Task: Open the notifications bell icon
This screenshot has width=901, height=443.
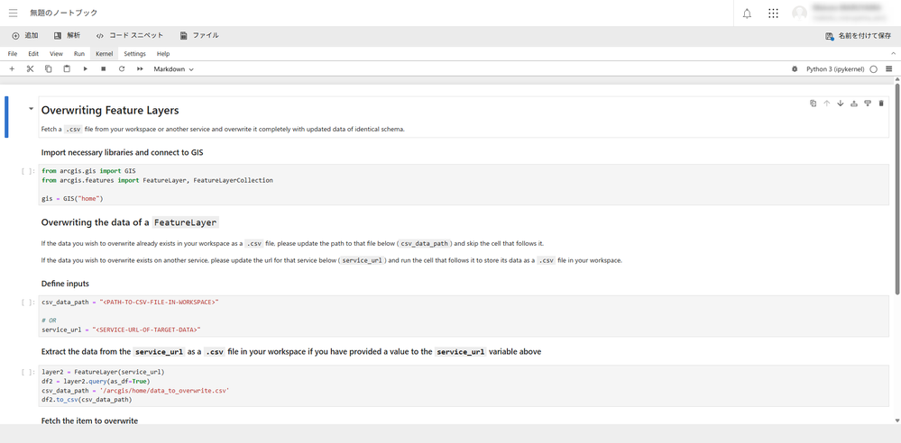Action: tap(747, 14)
